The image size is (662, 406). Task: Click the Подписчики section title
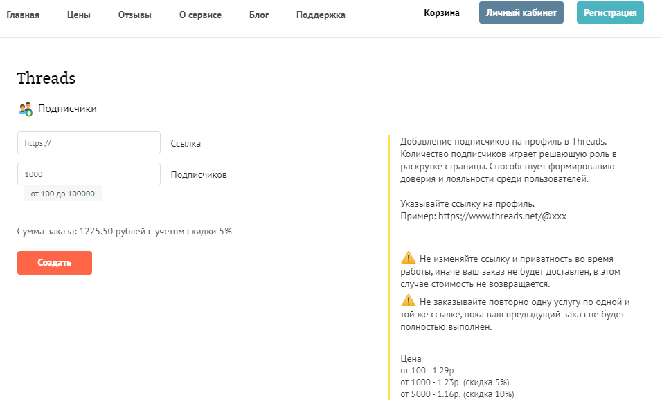click(68, 109)
